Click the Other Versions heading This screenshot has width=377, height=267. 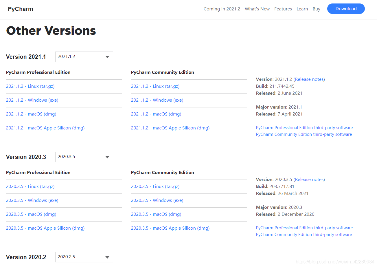(x=51, y=30)
